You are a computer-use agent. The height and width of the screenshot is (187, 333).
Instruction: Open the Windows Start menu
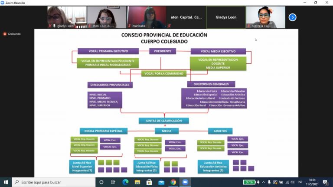tap(6, 182)
